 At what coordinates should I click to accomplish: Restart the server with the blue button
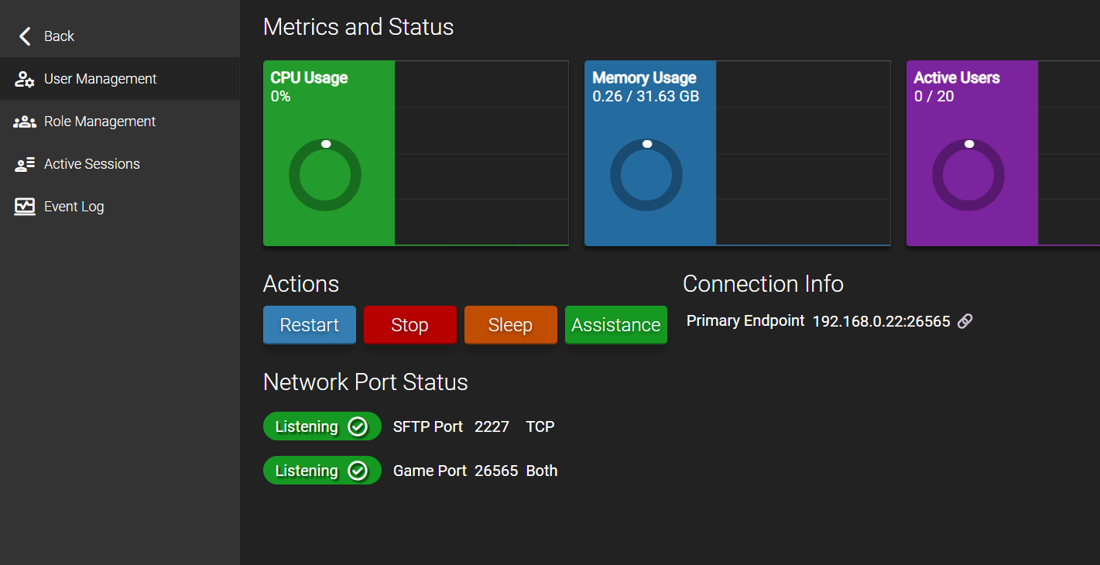tap(310, 325)
